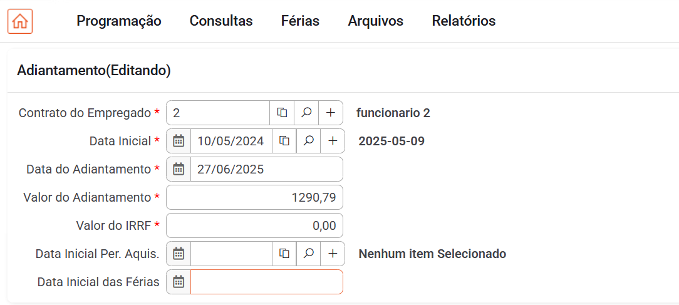Open the Consultas menu
The width and height of the screenshot is (679, 305).
221,21
